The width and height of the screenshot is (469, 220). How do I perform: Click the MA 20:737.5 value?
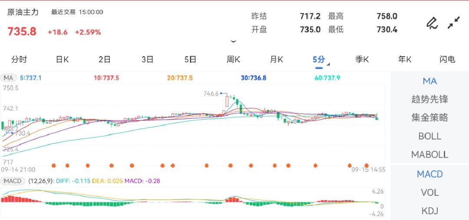180,78
